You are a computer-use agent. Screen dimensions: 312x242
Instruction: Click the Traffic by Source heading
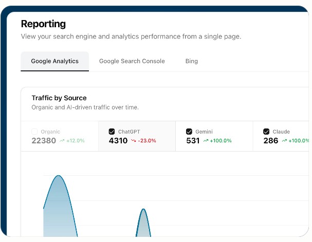click(x=59, y=98)
